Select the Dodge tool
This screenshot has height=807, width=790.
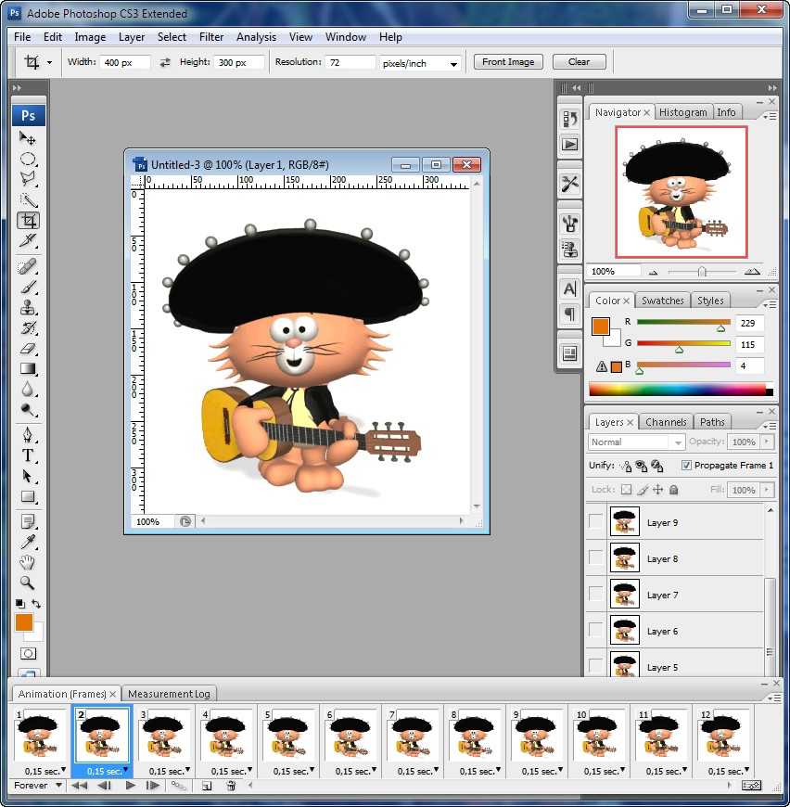tap(28, 410)
